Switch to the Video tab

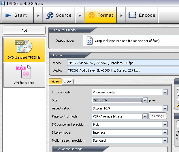pos(55,82)
